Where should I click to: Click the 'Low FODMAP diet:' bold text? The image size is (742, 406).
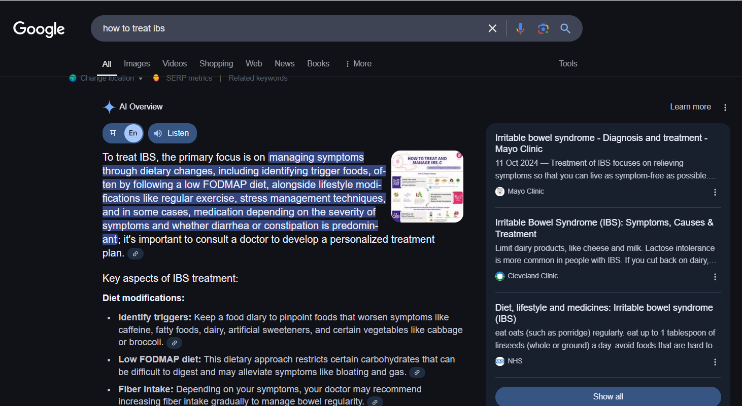(x=160, y=359)
